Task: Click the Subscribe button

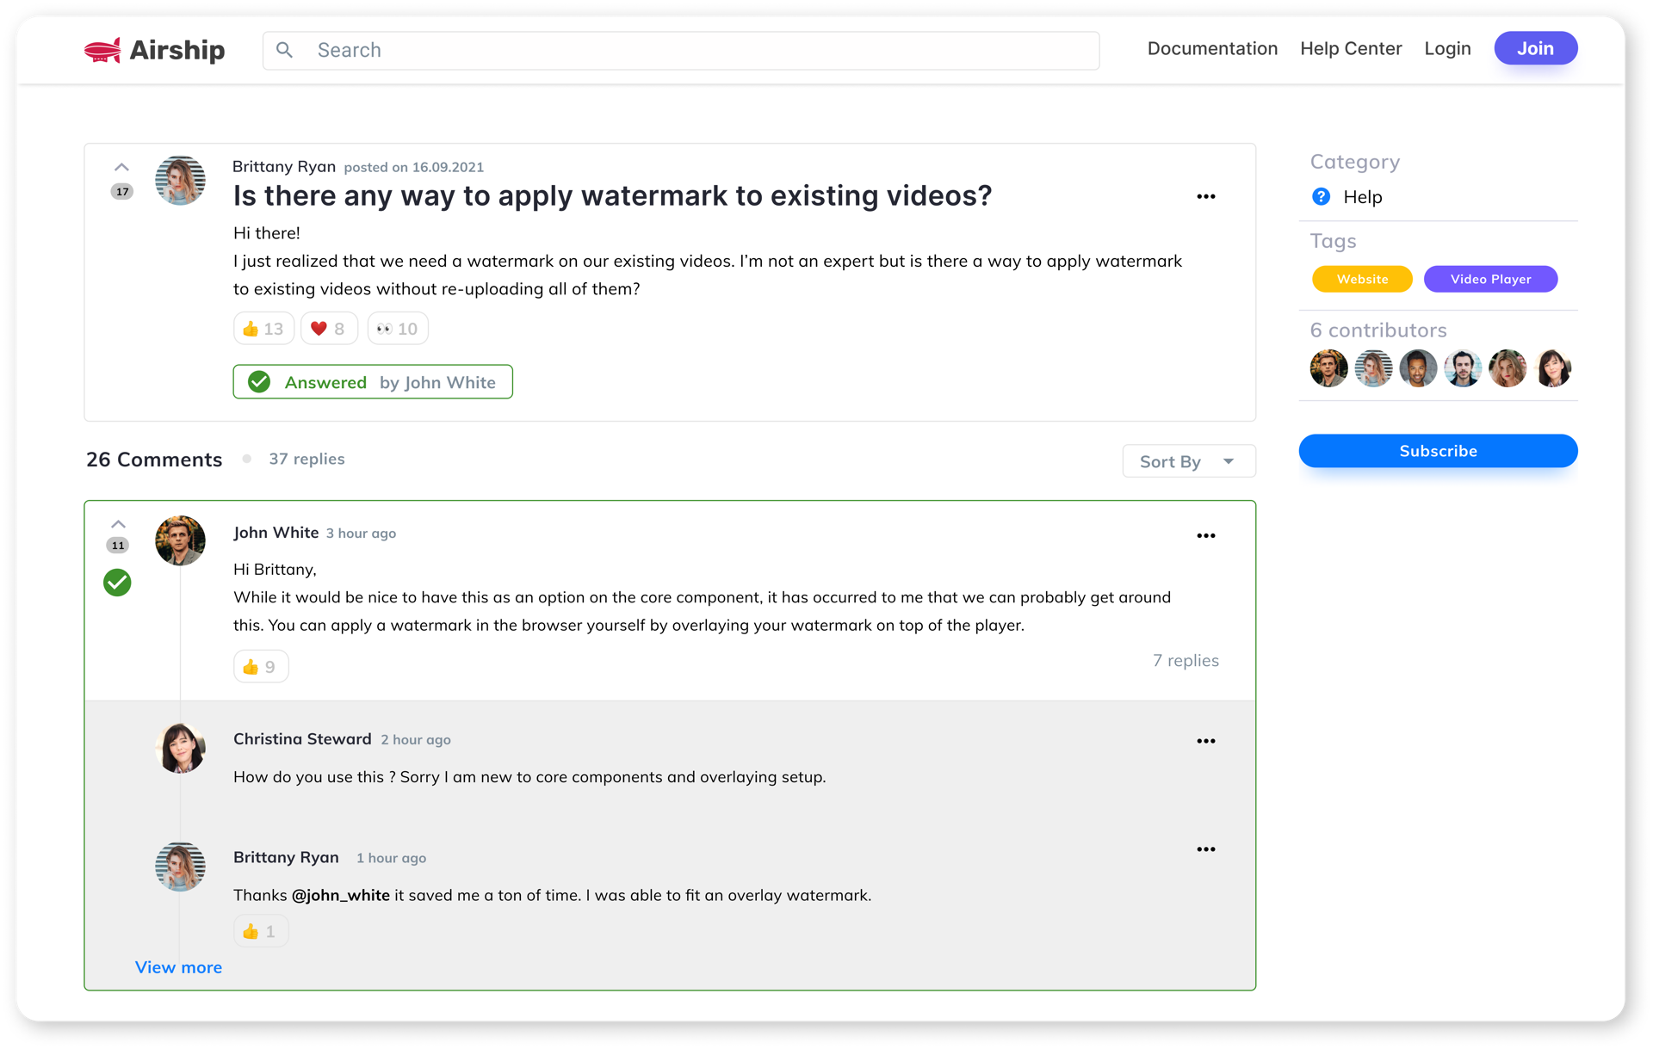Action: pos(1438,451)
